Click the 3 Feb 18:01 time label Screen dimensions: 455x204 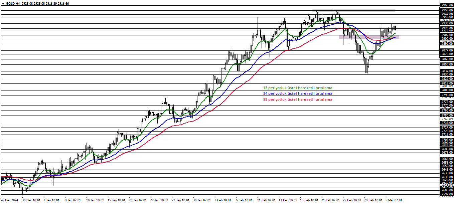point(223,201)
